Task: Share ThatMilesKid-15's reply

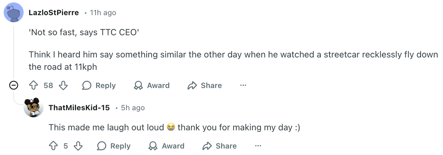Action: 219,146
